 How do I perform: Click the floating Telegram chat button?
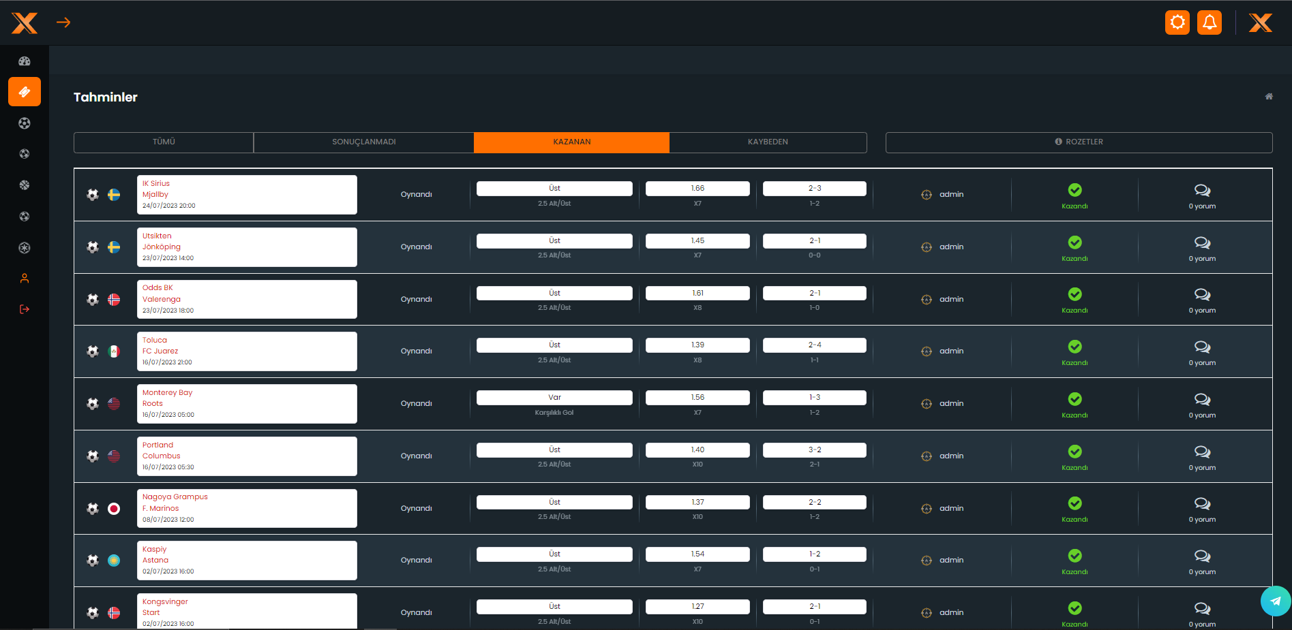(1275, 601)
